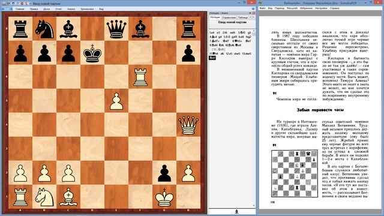
Task: Close the Нотация + Книга pane
Action: (x=254, y=13)
